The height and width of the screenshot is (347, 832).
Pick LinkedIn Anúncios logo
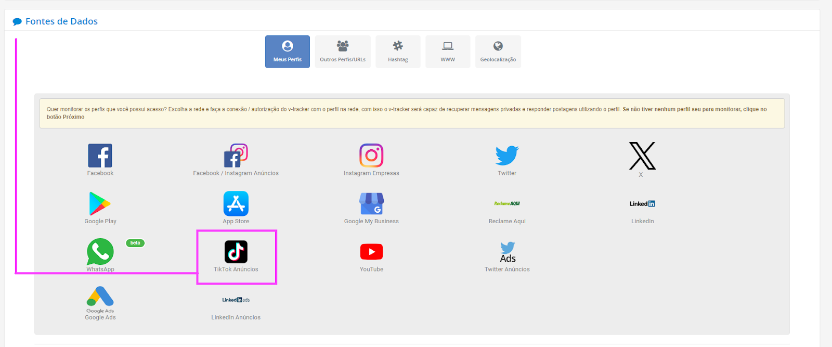236,300
